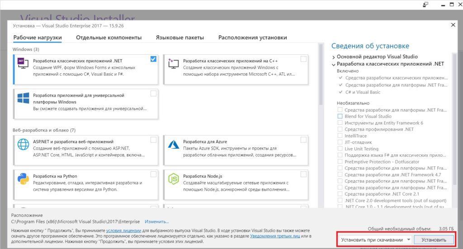
Task: Switch to Отдельные компоненты tab
Action: tap(109, 38)
